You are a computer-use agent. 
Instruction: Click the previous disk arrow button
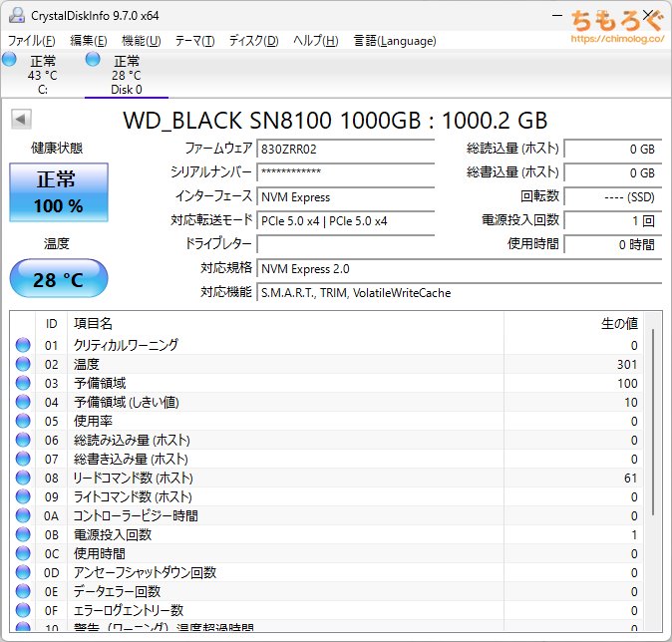(x=21, y=120)
